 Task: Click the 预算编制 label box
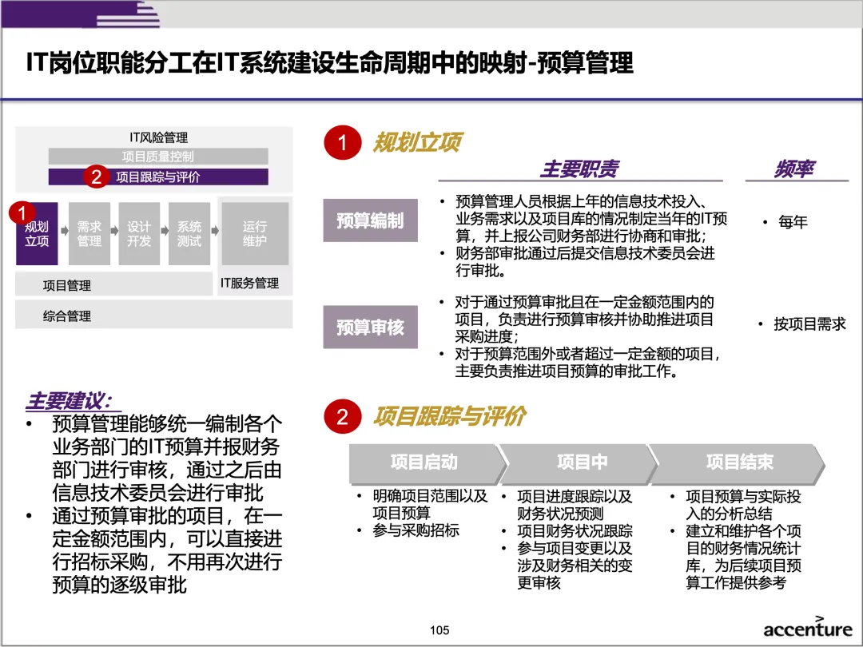[370, 220]
